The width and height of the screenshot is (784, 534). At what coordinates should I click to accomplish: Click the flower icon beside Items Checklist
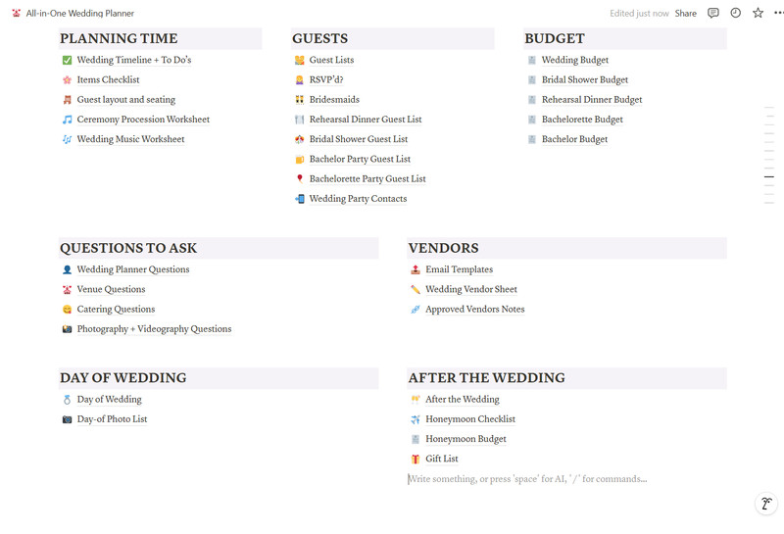[67, 80]
